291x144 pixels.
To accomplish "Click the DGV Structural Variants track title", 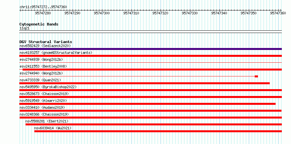I will [x=46, y=42].
